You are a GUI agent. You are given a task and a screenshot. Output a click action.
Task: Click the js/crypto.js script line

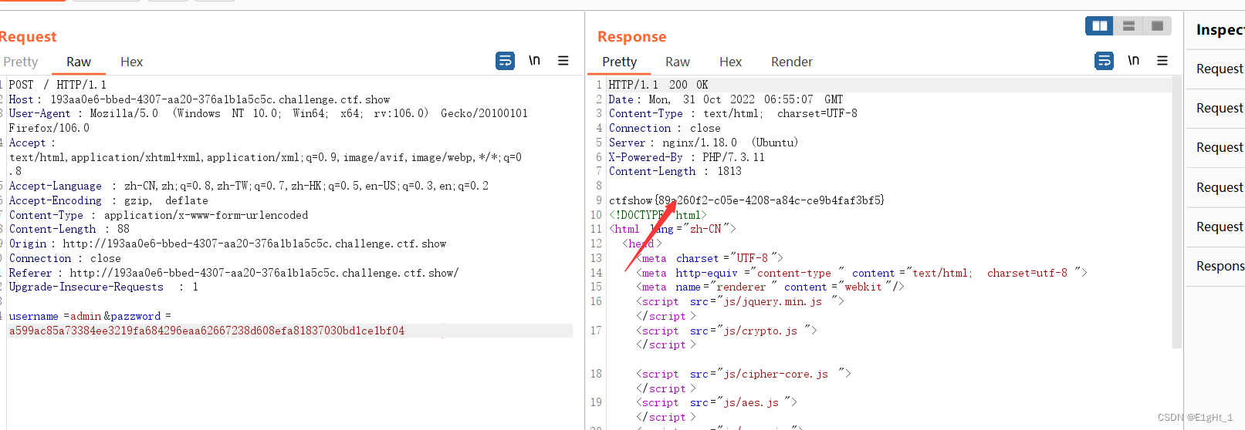(x=726, y=331)
